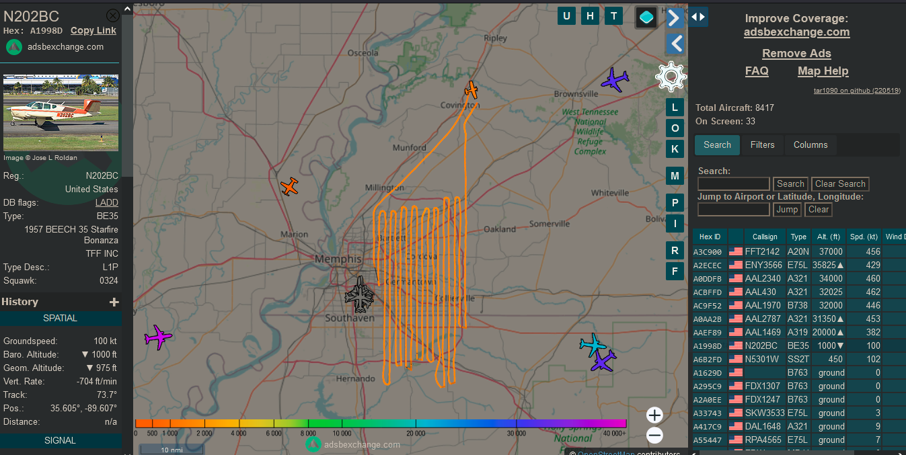Toggle the P map option button
The image size is (906, 455).
coord(675,203)
